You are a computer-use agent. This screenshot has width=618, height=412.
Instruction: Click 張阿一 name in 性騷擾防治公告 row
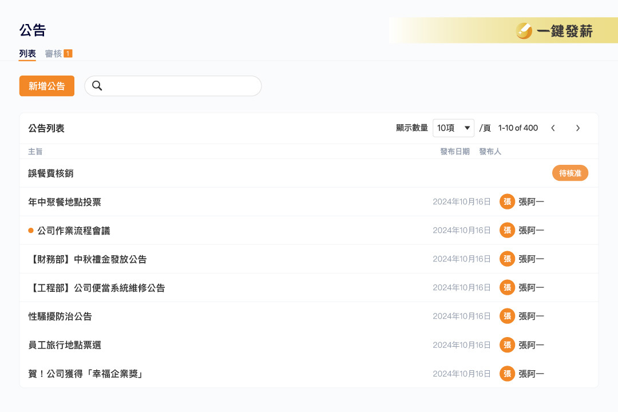click(531, 316)
